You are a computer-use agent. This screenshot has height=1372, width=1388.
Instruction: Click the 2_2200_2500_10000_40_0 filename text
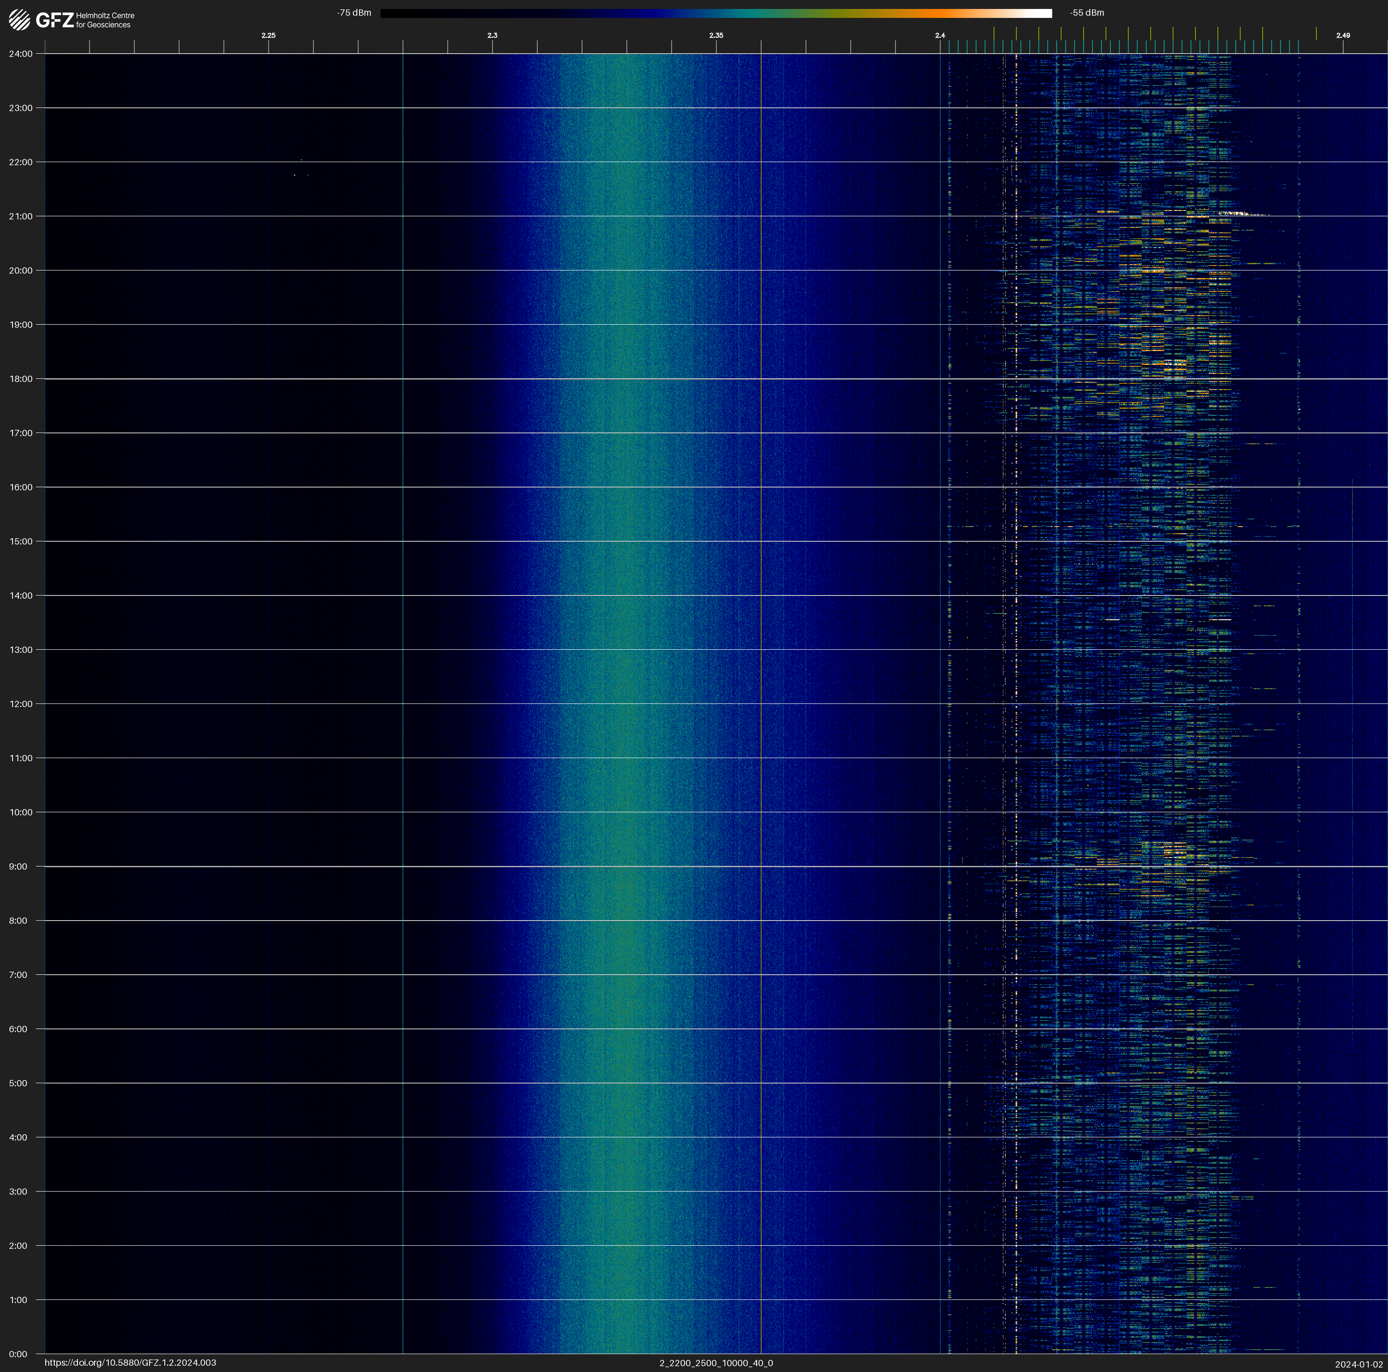coord(716,1363)
